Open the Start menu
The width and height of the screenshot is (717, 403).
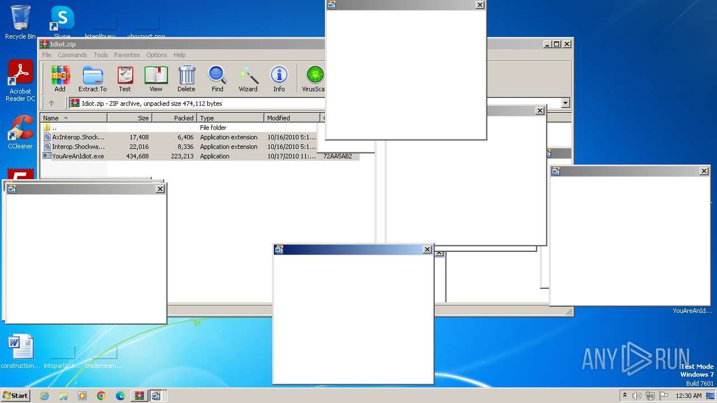coord(16,395)
